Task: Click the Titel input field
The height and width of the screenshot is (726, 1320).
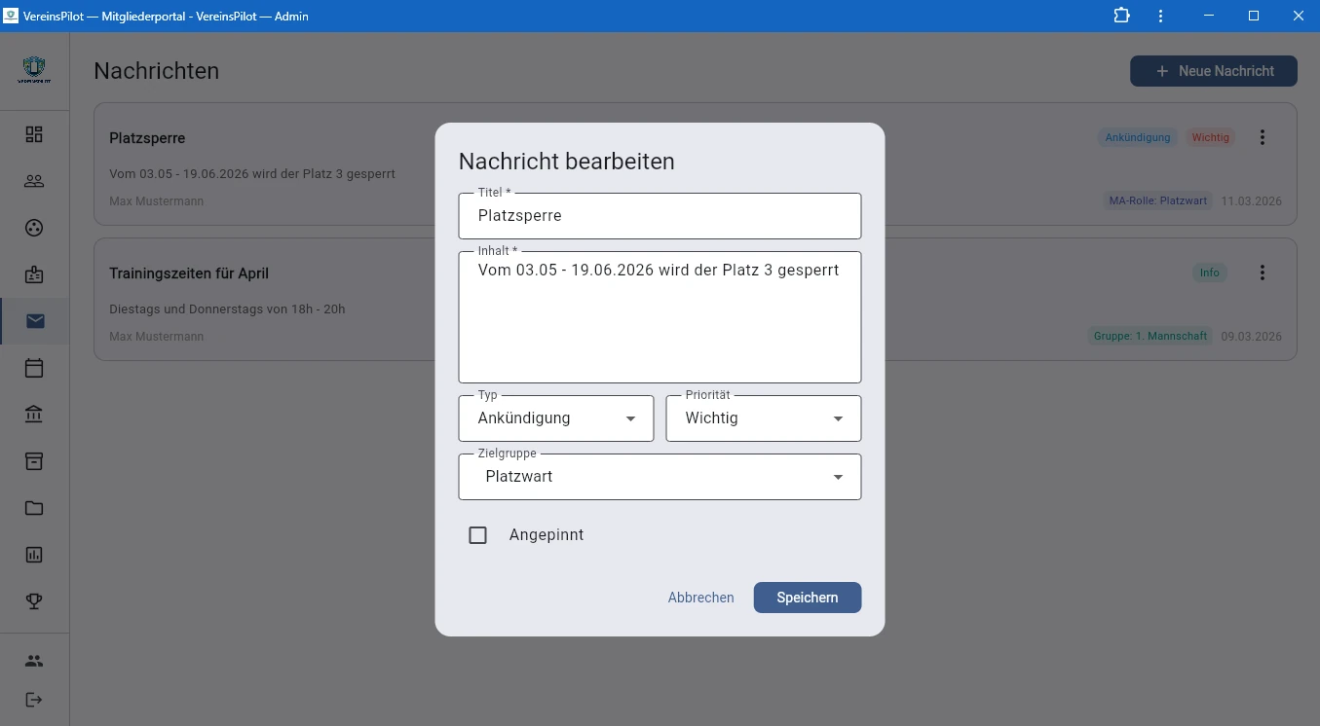Action: [660, 215]
